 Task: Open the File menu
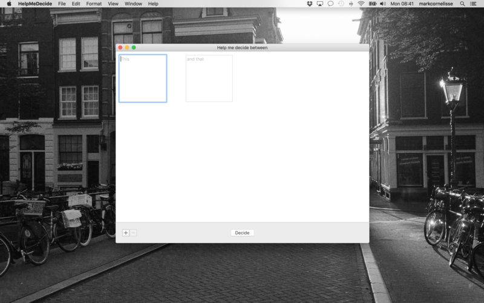[62, 4]
